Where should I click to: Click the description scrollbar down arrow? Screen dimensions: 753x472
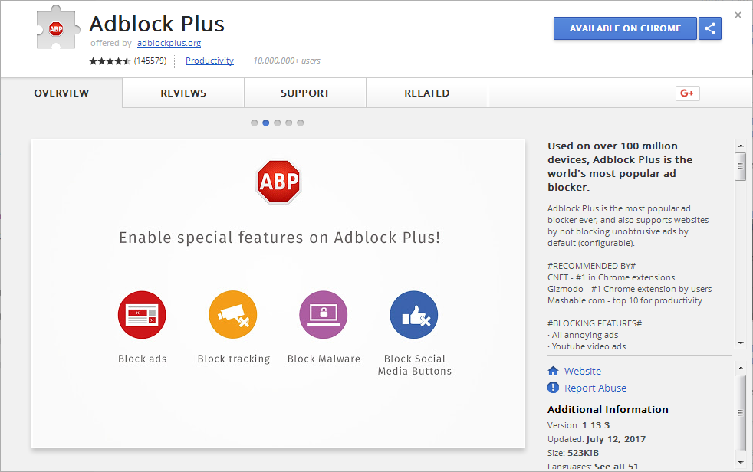point(740,343)
